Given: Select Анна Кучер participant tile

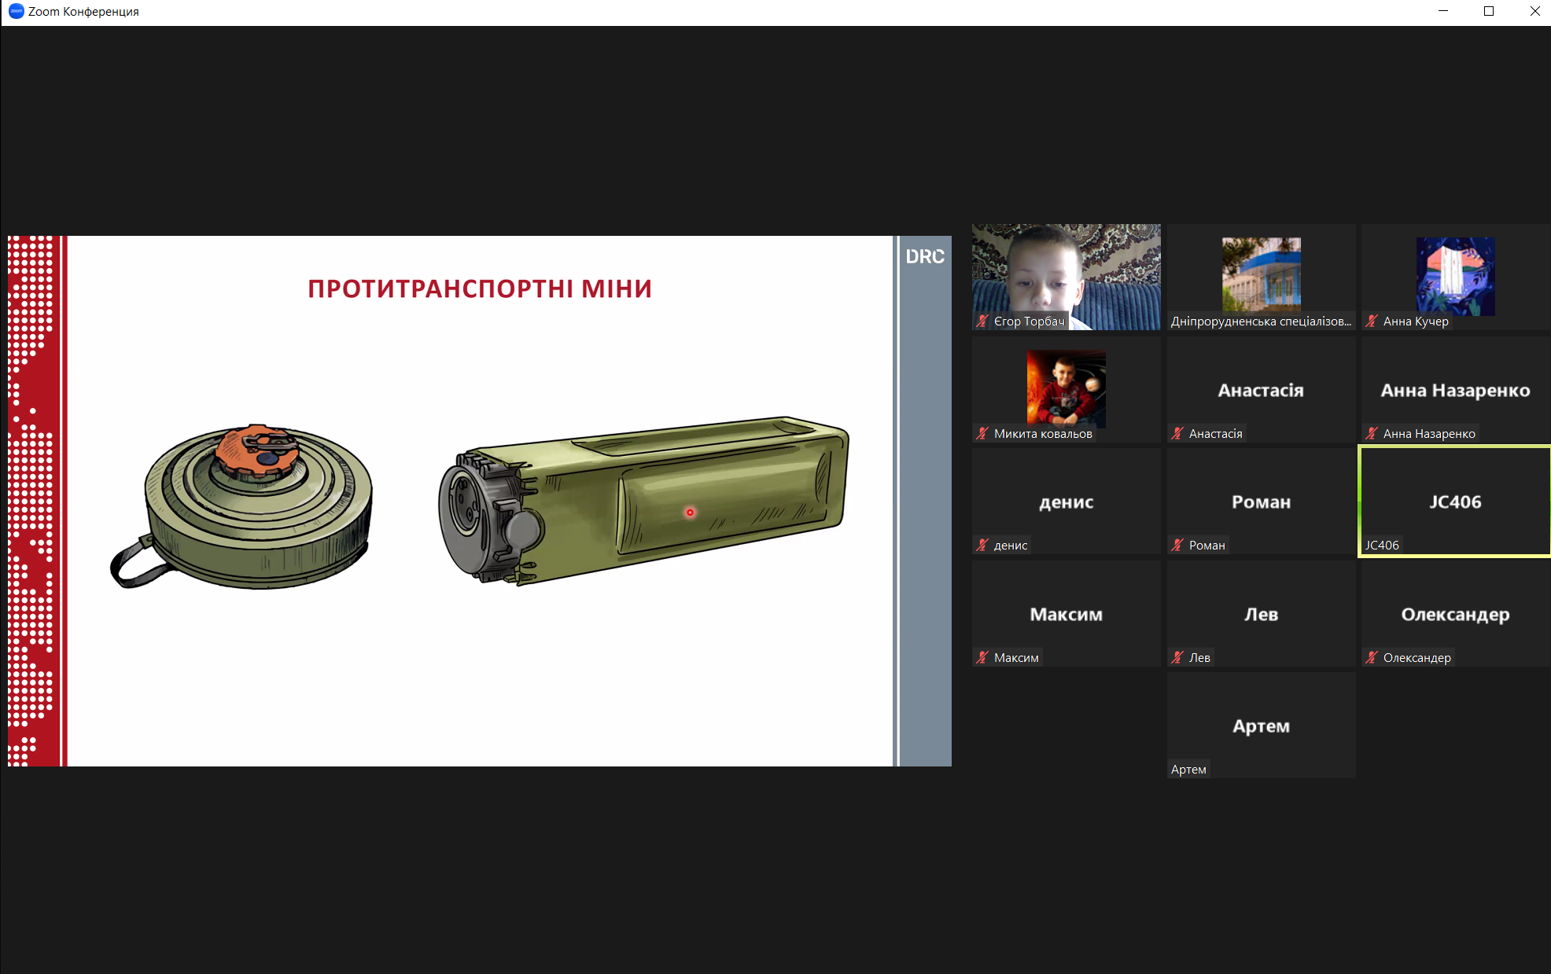Looking at the screenshot, I should coord(1455,275).
